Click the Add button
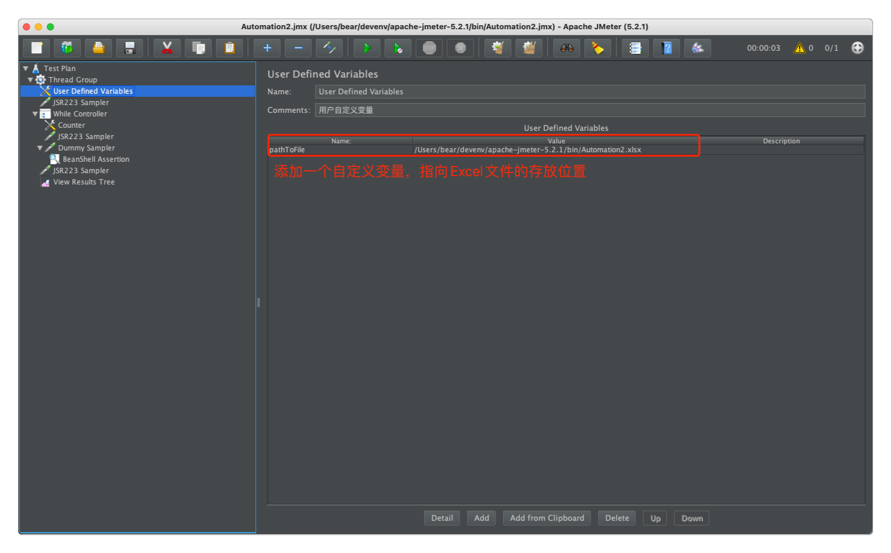Image resolution: width=891 pixels, height=553 pixels. tap(481, 518)
